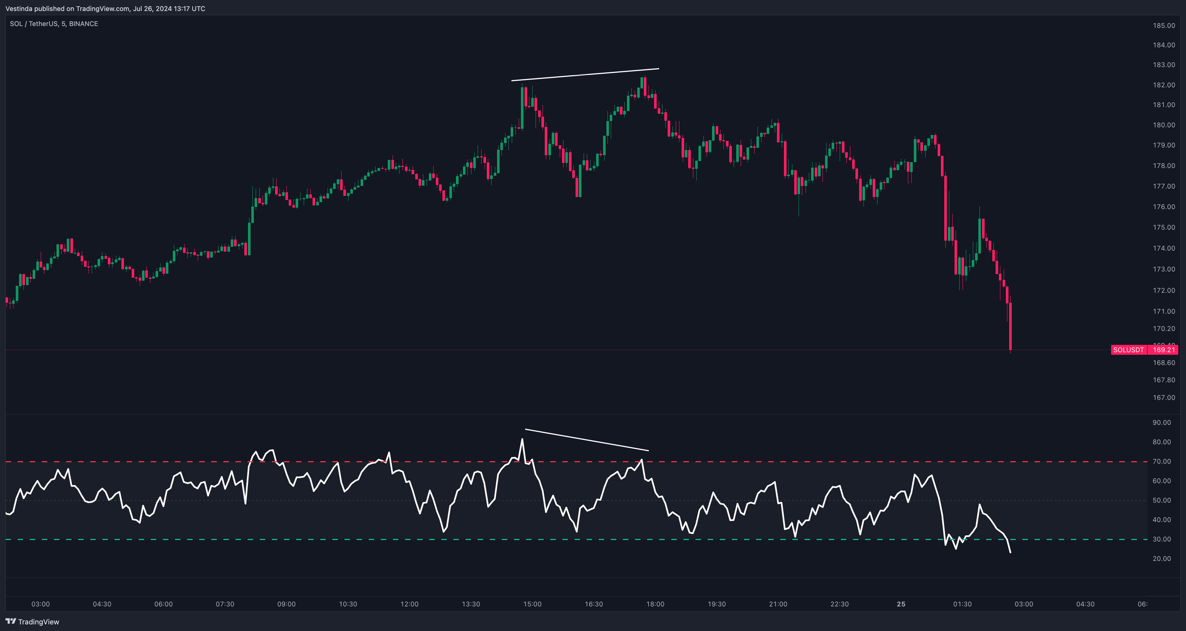Viewport: 1186px width, 631px height.
Task: Click the 21:00 time axis label
Action: click(778, 604)
